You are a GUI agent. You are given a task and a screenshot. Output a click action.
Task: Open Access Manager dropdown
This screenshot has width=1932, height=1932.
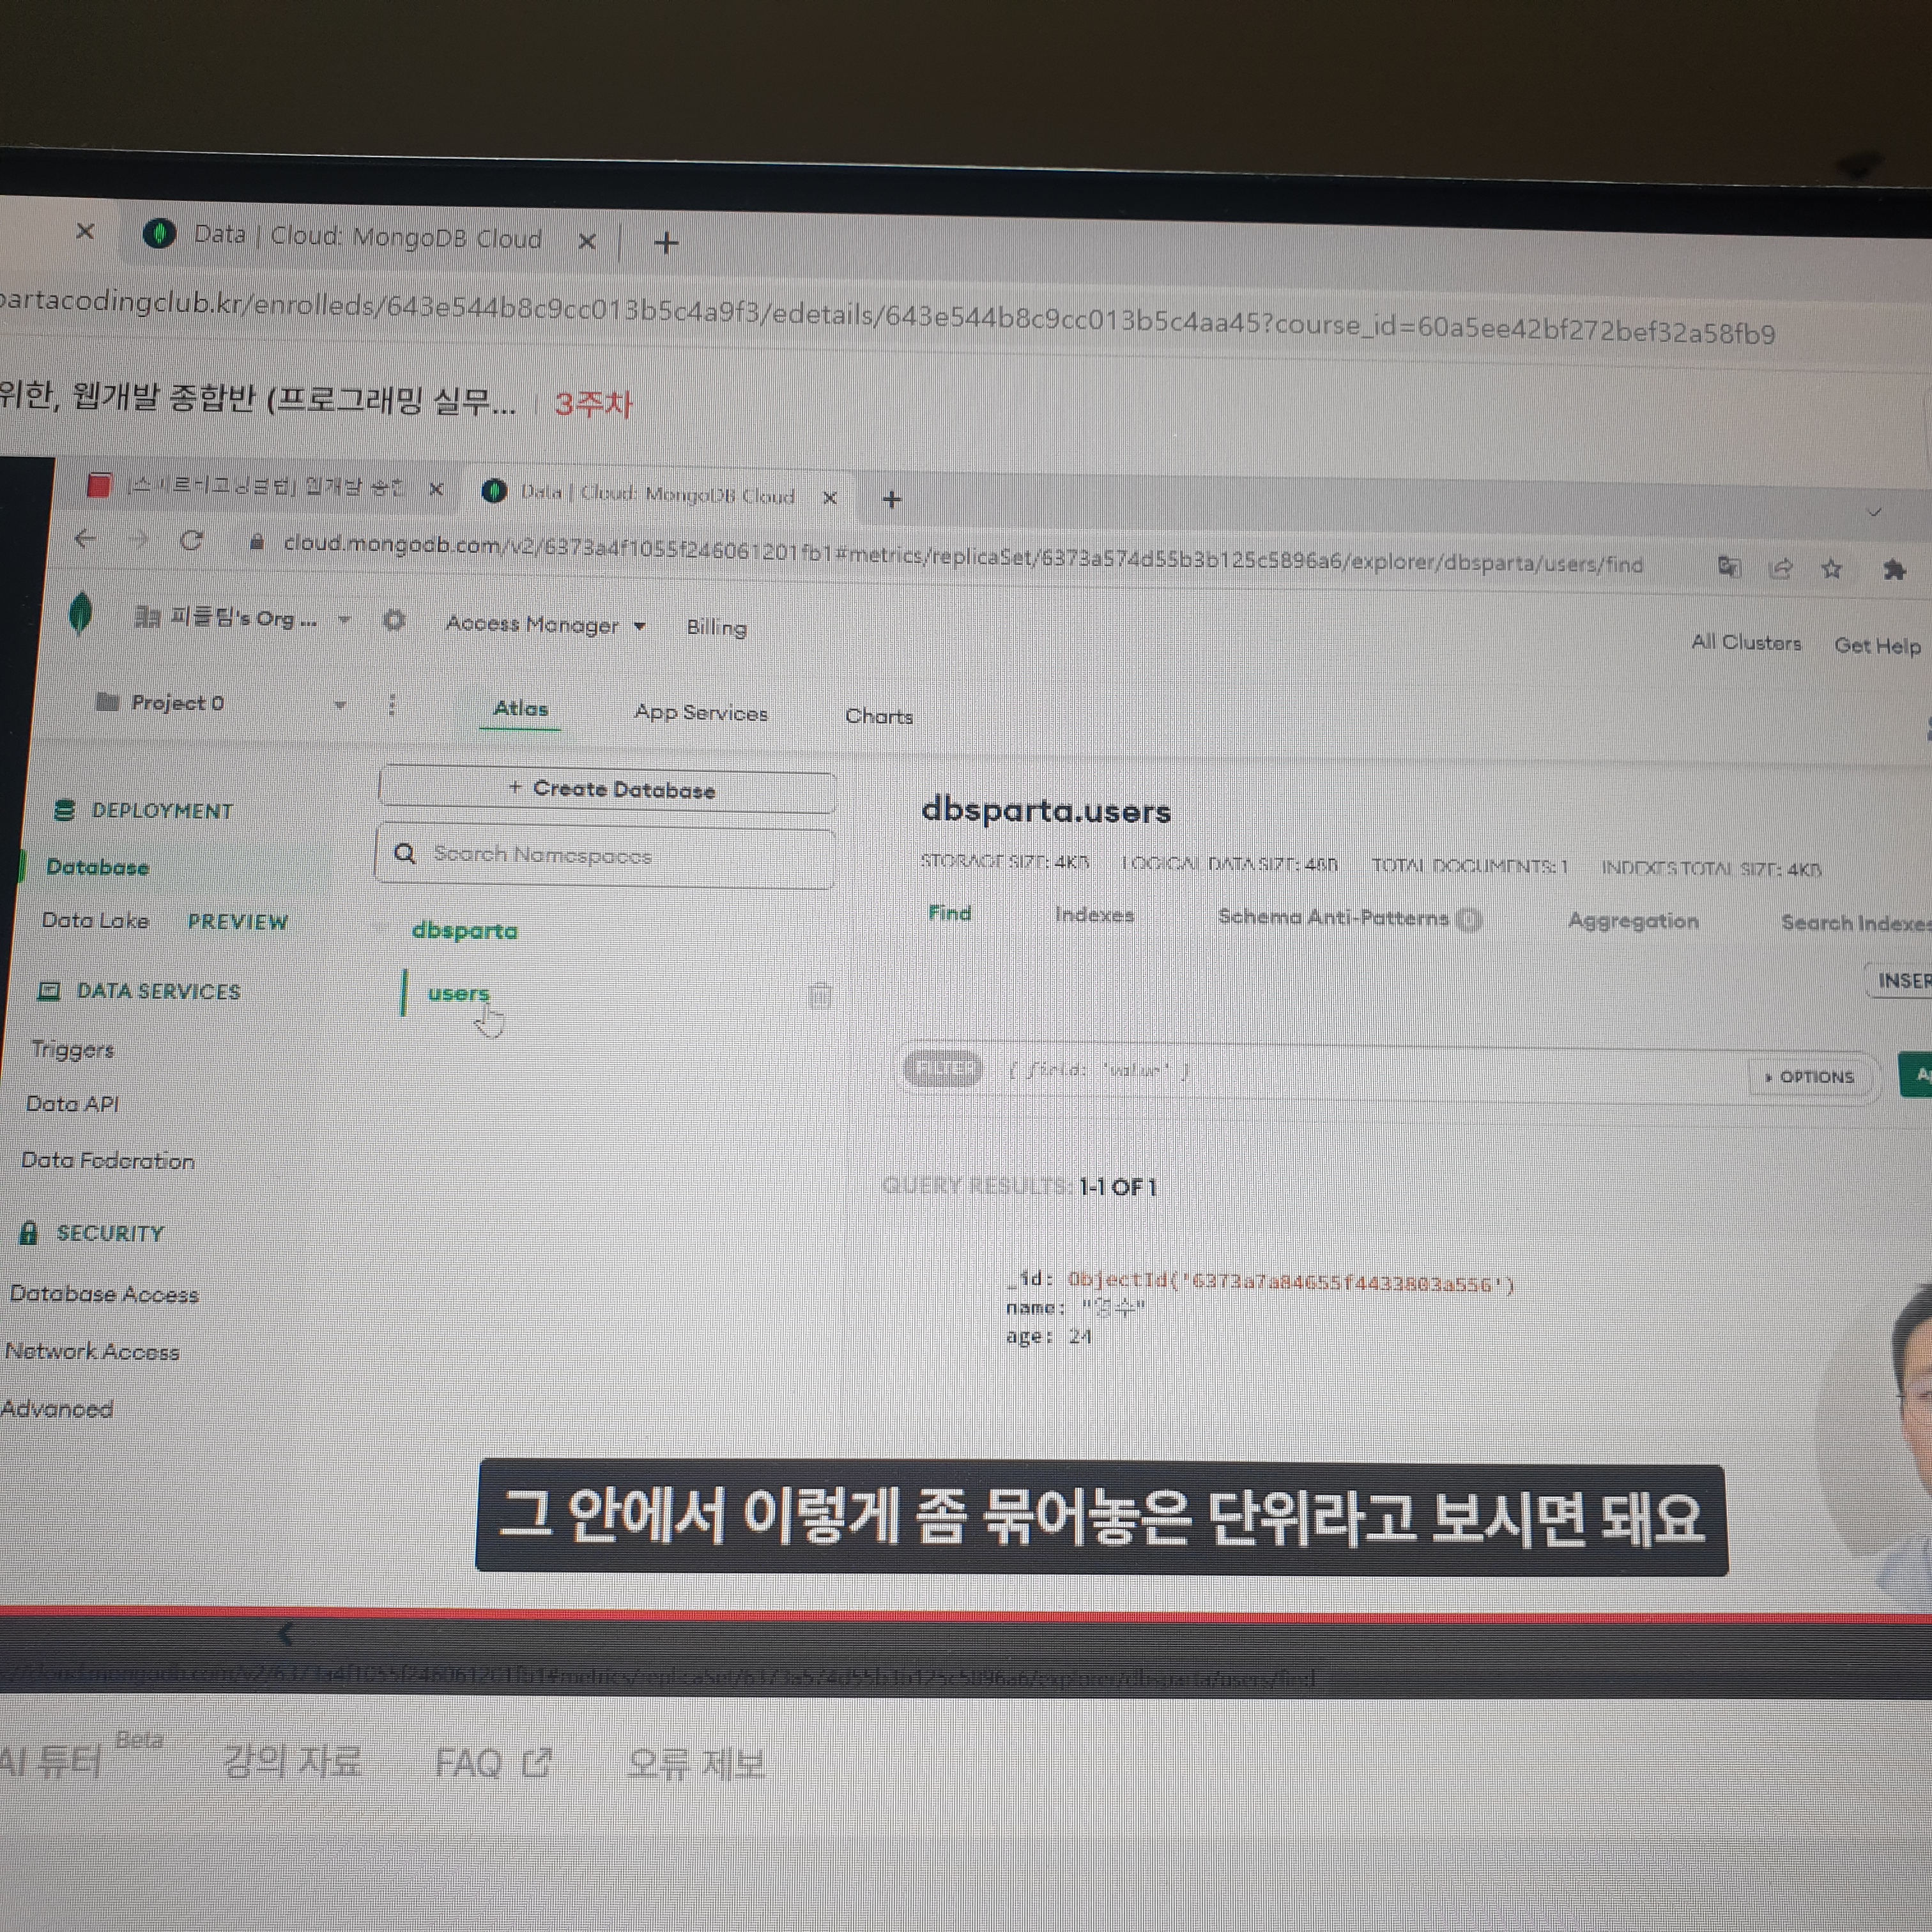tap(545, 624)
